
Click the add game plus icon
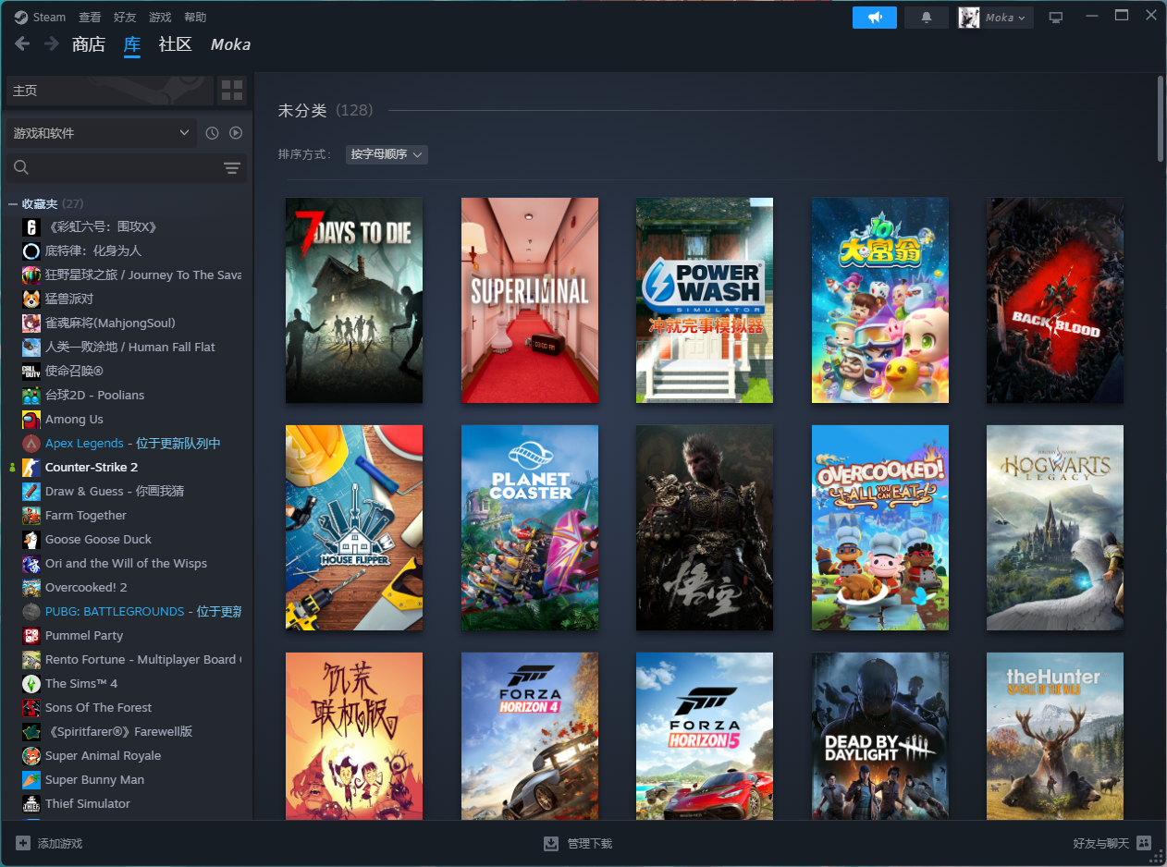[x=23, y=843]
